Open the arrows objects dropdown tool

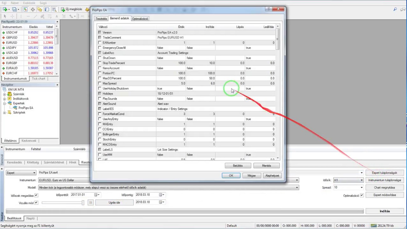point(72,16)
